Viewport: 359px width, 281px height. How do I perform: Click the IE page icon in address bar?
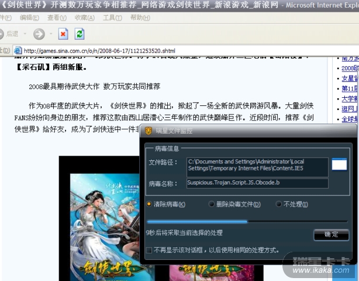point(18,50)
